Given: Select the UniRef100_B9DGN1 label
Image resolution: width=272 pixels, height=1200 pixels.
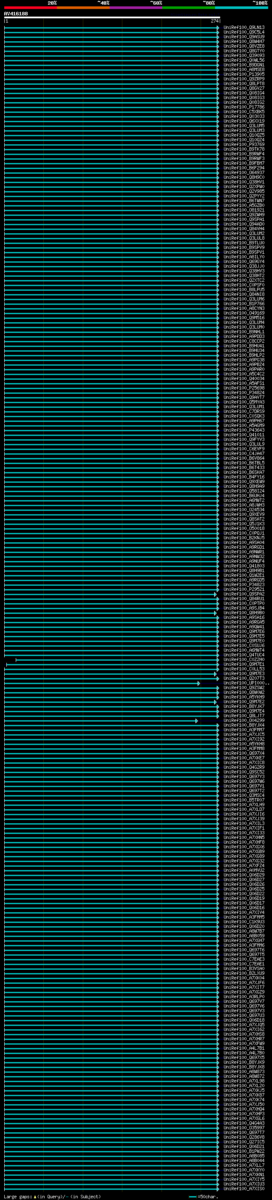Looking at the screenshot, I should (244, 65).
